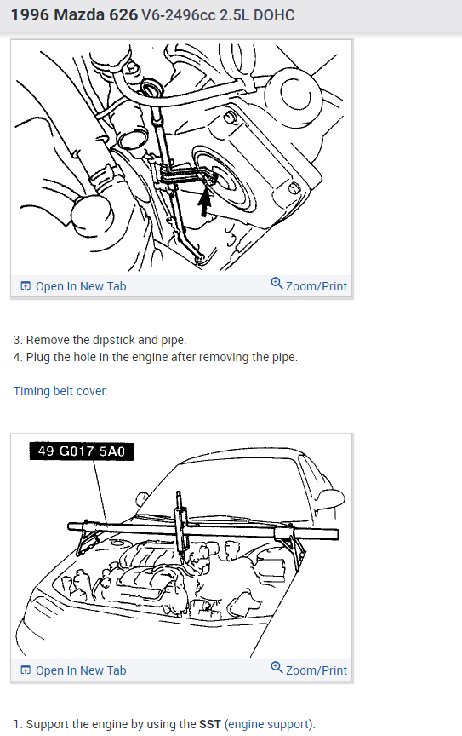Click the '49 G017 5A0' part number label
This screenshot has width=462, height=736.
point(82,451)
